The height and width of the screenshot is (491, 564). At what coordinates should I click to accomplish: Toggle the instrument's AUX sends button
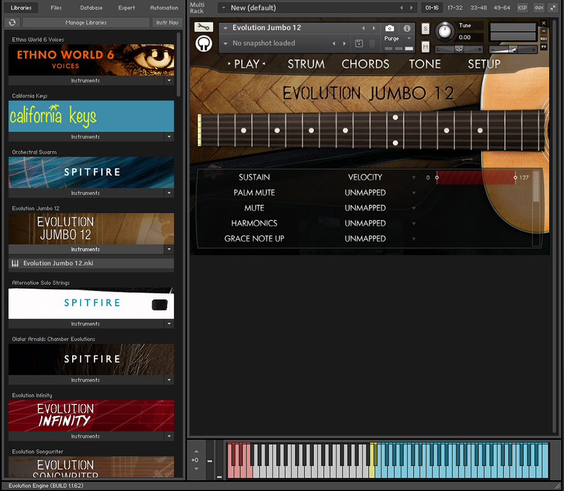544,38
